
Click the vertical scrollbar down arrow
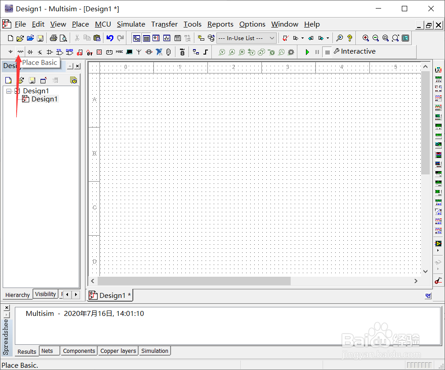pos(425,271)
